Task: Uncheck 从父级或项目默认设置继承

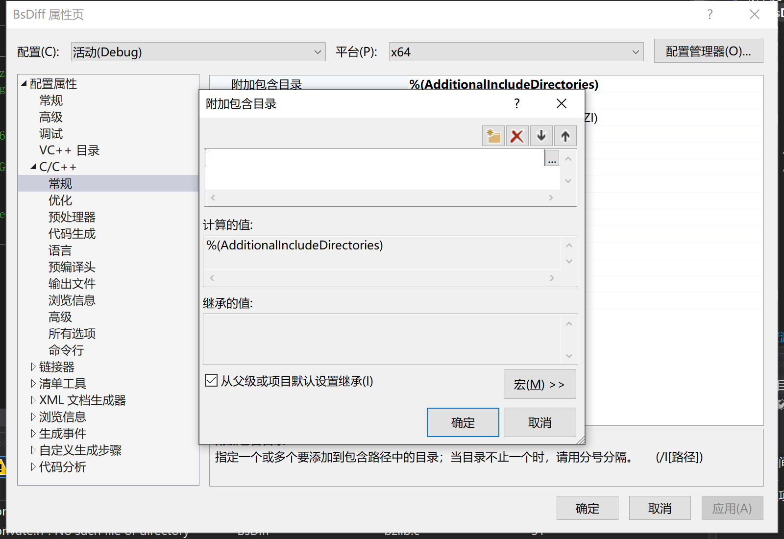Action: (x=211, y=381)
